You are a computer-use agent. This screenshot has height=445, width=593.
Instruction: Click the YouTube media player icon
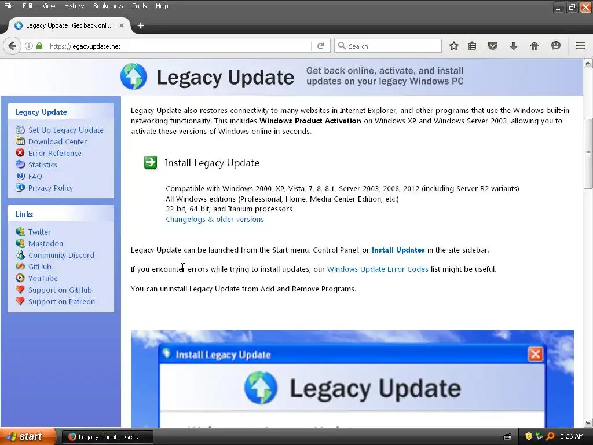20,278
